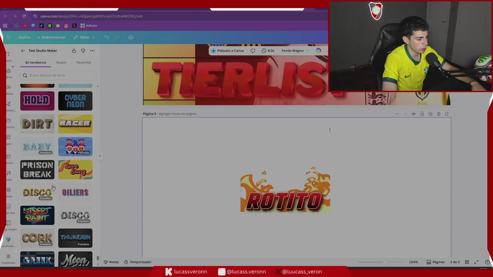
Task: Open the help question mark
Action: tap(487, 262)
